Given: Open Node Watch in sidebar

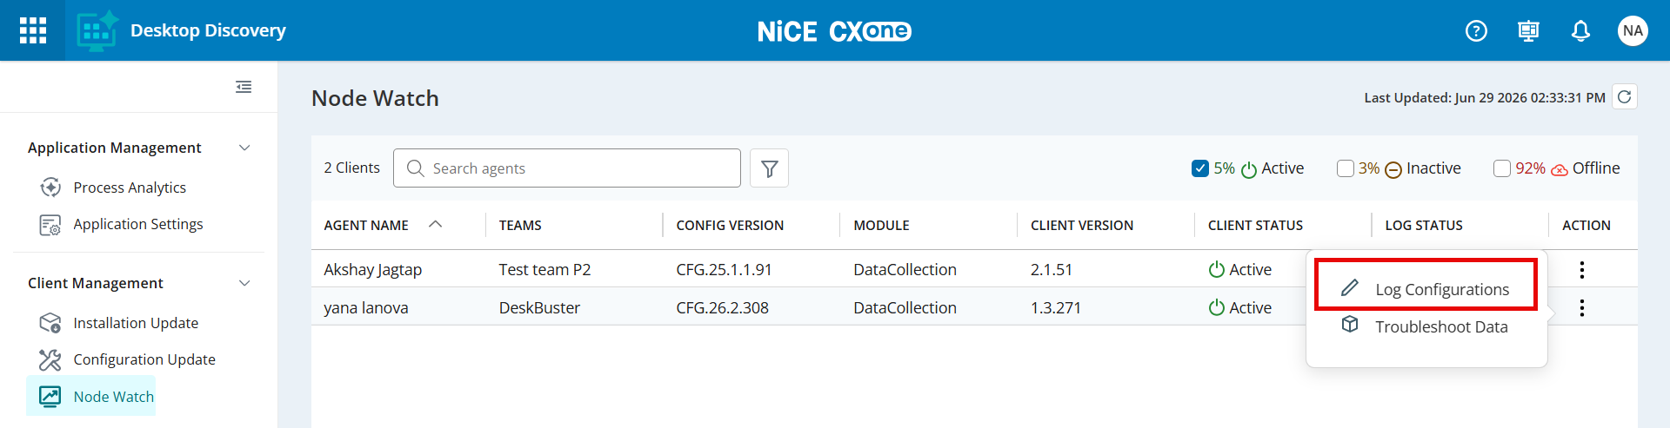Looking at the screenshot, I should click(x=91, y=397).
